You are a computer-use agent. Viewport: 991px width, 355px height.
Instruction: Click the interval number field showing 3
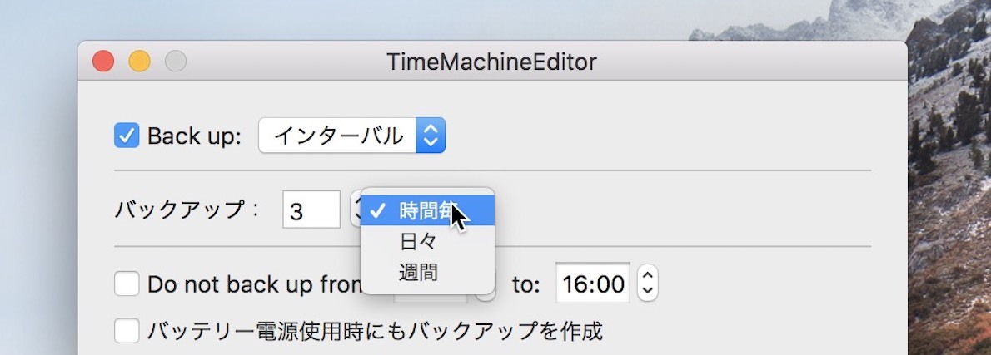coord(311,210)
